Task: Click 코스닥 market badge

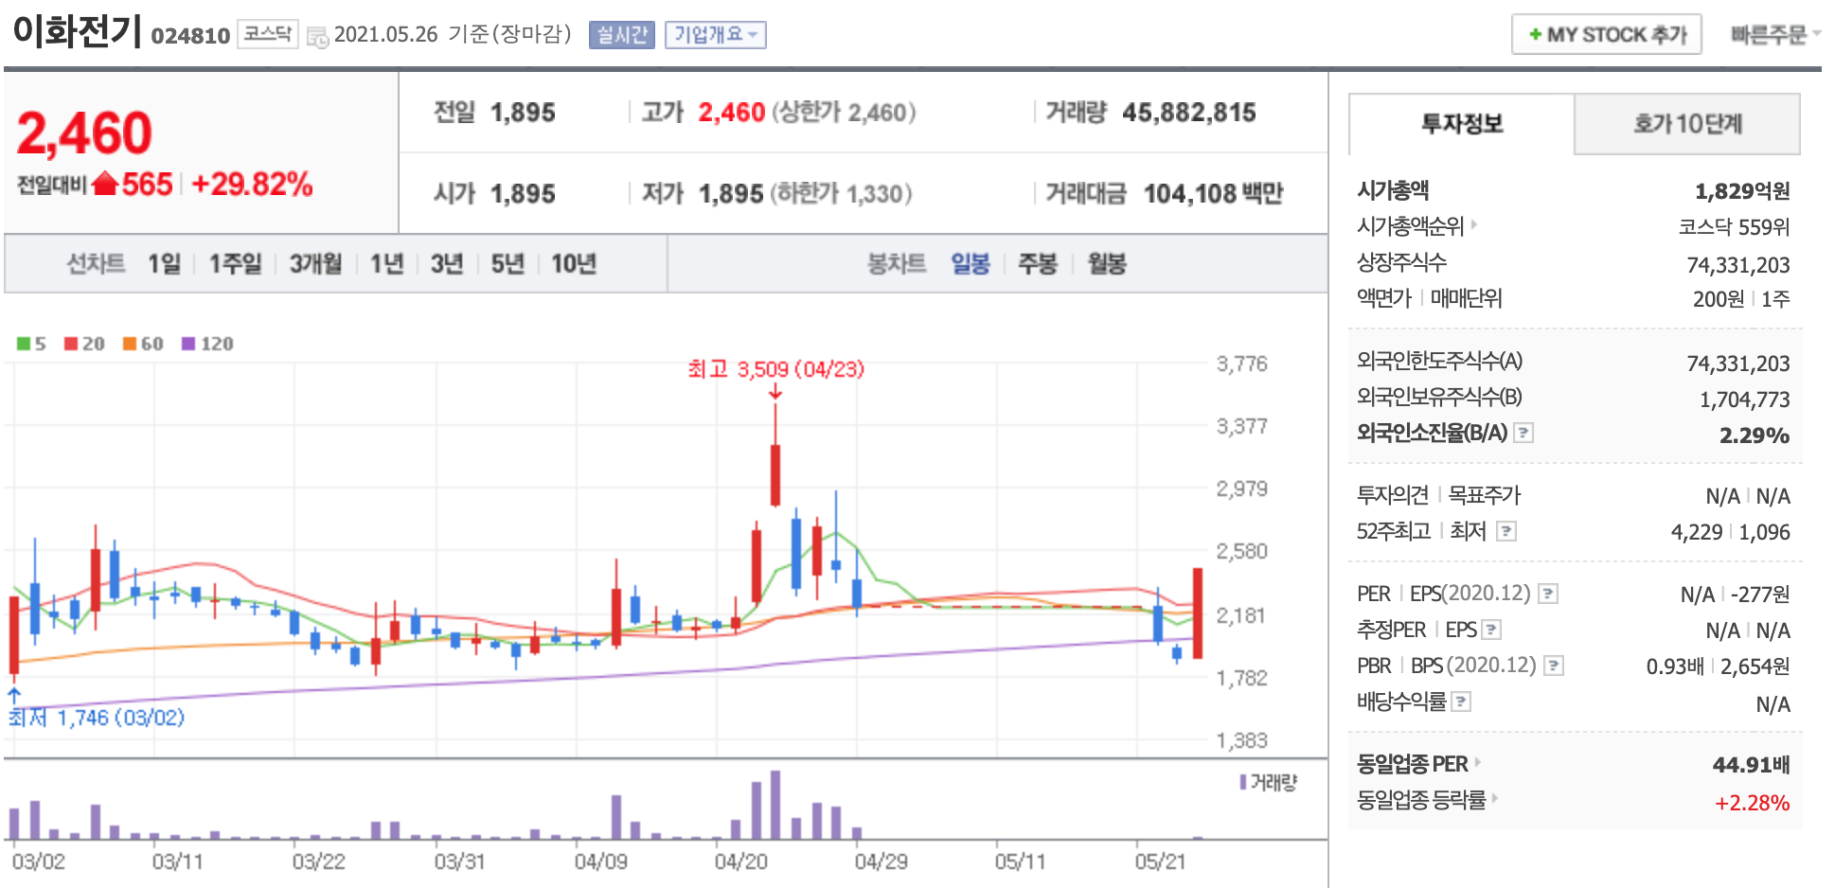Action: [268, 34]
